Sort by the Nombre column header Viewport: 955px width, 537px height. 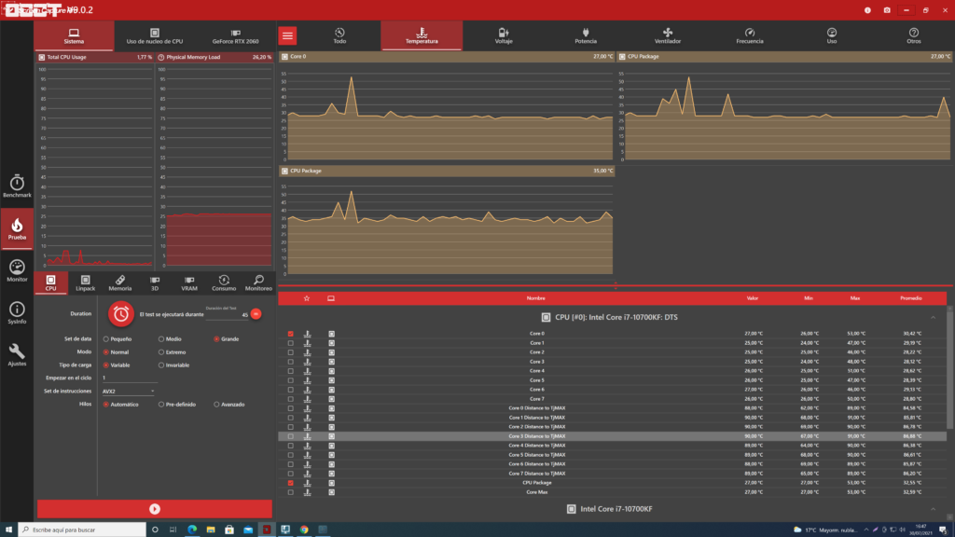pos(536,298)
